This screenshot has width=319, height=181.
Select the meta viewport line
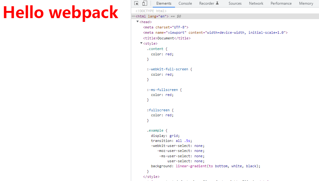[x=215, y=33]
